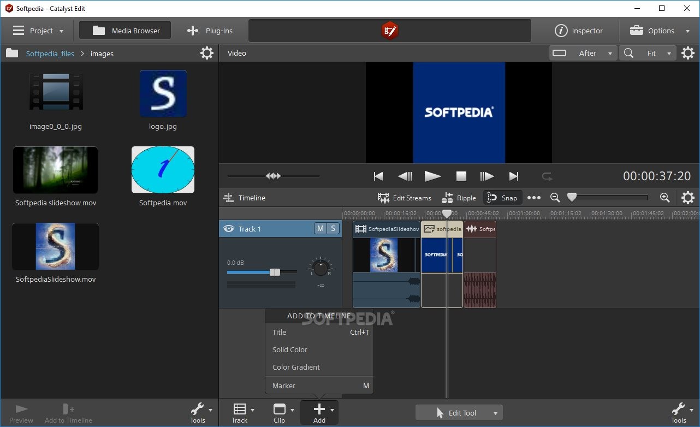Toggle Ripple editing
The height and width of the screenshot is (427, 700).
pyautogui.click(x=459, y=198)
